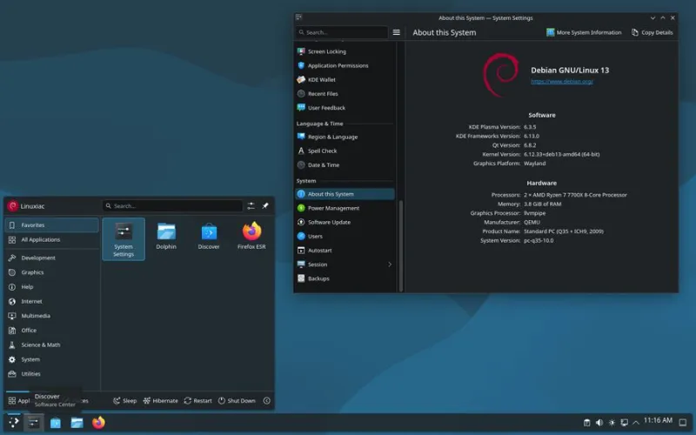Open Software Update settings
The image size is (696, 435).
[345, 223]
